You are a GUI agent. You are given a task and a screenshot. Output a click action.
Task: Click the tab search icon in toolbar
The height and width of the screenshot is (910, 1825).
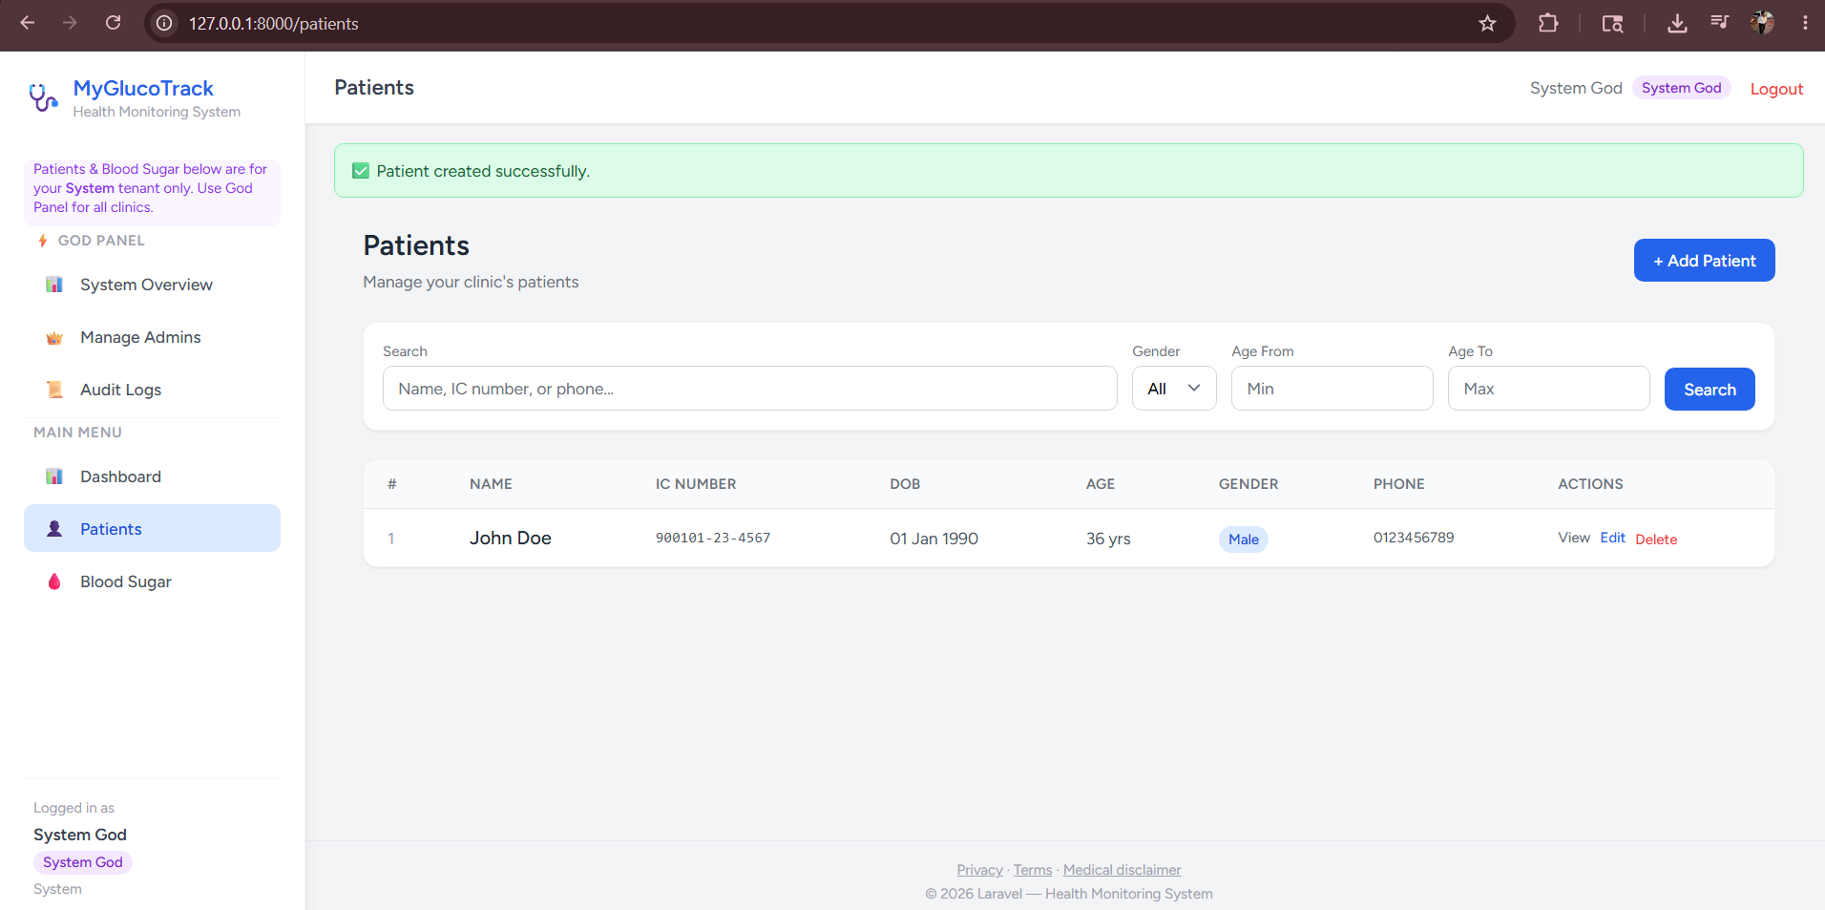(x=1612, y=23)
